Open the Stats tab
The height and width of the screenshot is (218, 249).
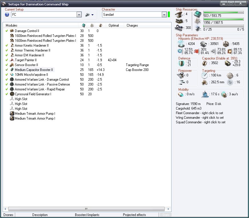166,215
